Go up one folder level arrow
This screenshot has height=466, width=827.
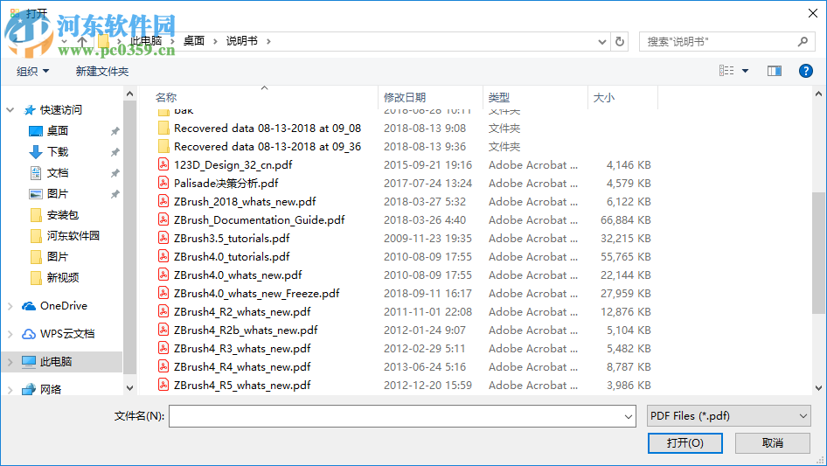82,41
